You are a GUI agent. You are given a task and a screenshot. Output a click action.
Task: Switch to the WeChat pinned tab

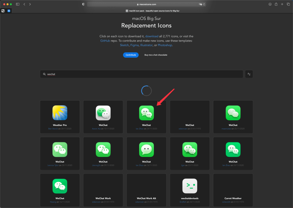pos(3,11)
